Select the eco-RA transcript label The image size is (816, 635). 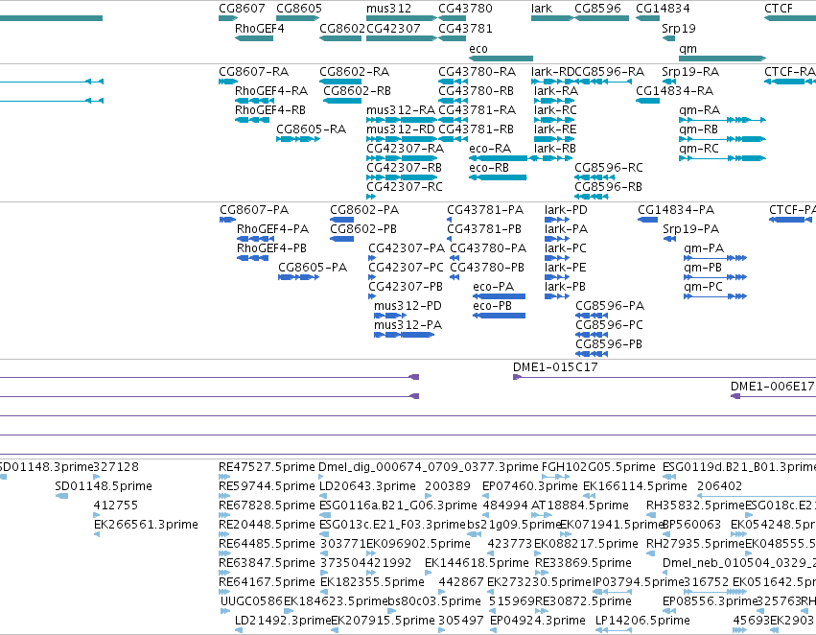(490, 149)
